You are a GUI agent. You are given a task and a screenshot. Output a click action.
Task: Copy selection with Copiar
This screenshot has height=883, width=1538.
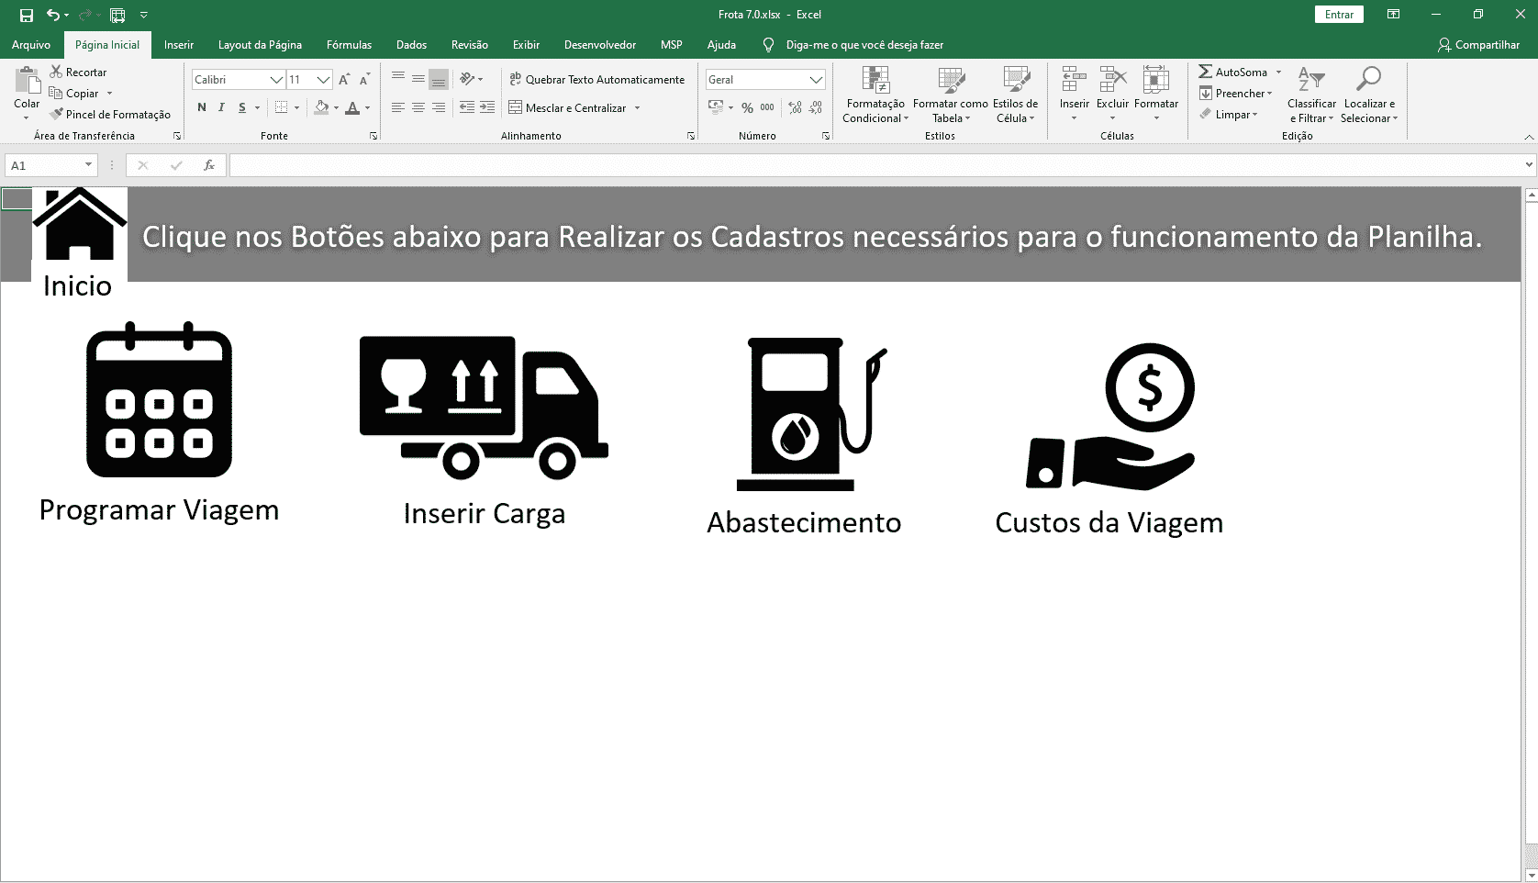click(x=74, y=93)
